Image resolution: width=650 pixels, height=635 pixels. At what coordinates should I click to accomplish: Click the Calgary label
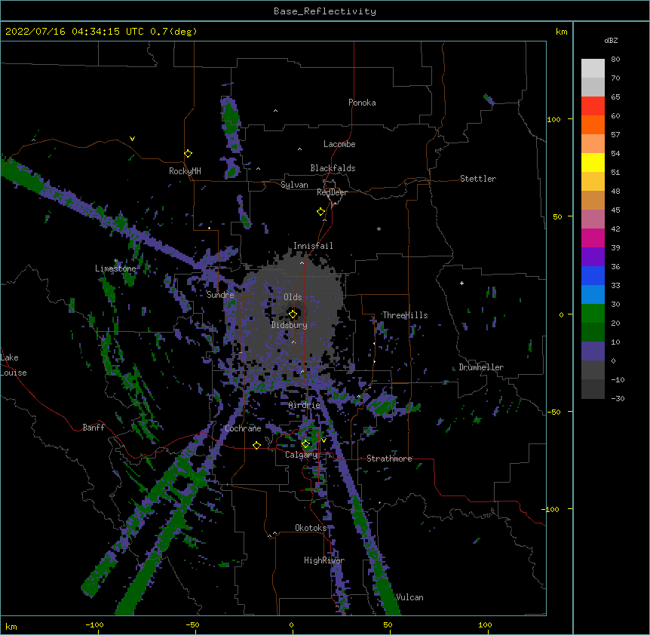tap(302, 455)
